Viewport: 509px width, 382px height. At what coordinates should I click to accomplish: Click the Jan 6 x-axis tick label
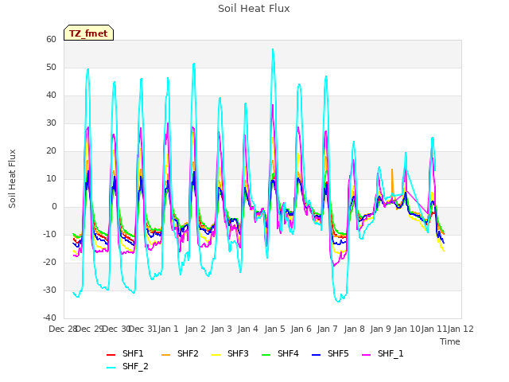point(301,329)
